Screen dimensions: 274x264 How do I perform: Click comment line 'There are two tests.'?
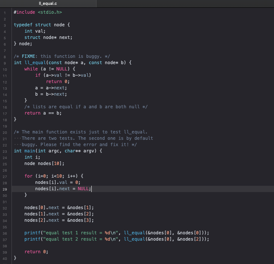pos(48,138)
